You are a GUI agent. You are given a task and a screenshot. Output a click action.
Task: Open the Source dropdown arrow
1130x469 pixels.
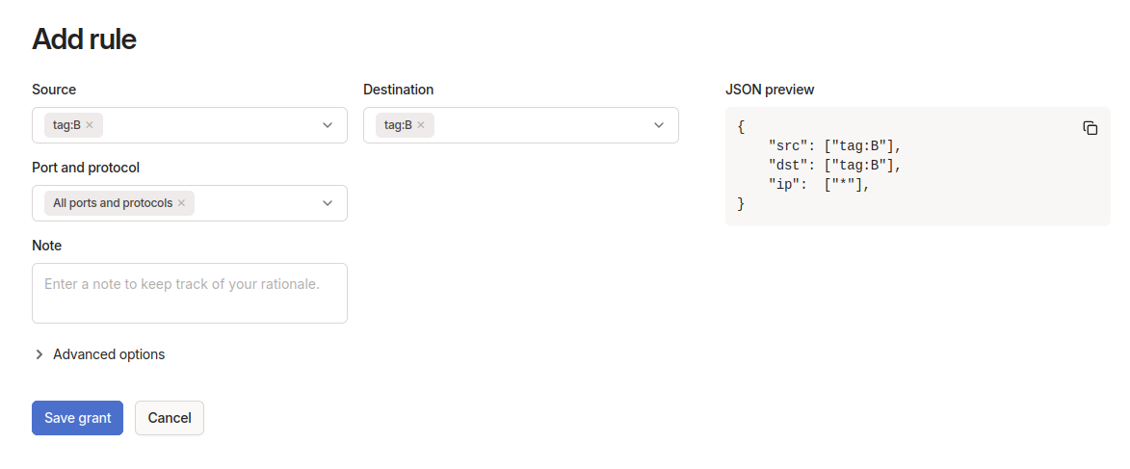(x=328, y=125)
